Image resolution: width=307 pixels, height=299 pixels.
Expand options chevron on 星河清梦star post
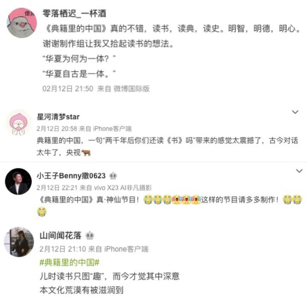[295, 112]
